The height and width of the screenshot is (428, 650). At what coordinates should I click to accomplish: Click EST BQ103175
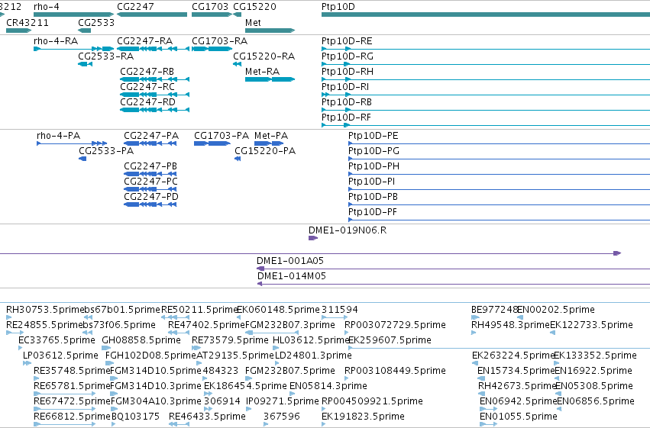click(114, 424)
